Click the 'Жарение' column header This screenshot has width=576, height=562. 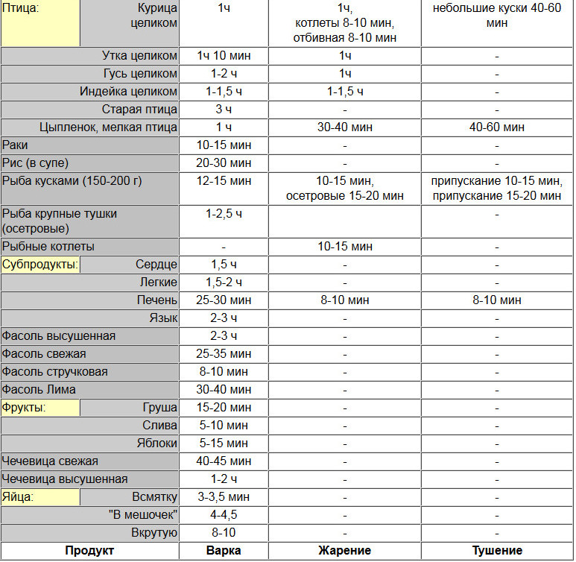coord(344,551)
